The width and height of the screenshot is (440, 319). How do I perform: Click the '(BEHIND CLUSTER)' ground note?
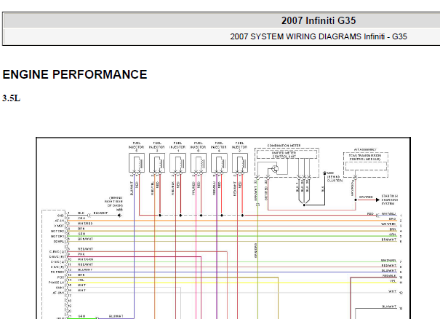pyautogui.click(x=335, y=178)
